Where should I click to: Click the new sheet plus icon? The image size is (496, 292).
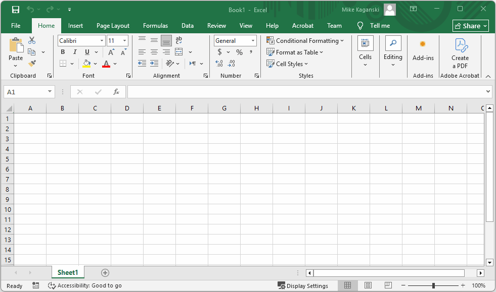click(x=105, y=273)
